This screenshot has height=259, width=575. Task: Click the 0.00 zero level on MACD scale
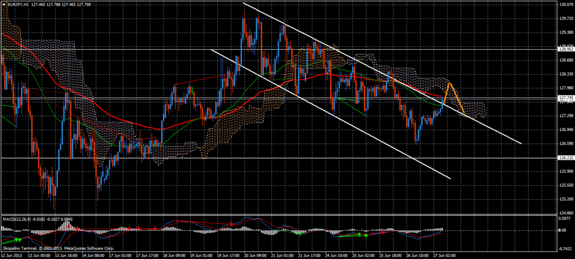tap(563, 230)
